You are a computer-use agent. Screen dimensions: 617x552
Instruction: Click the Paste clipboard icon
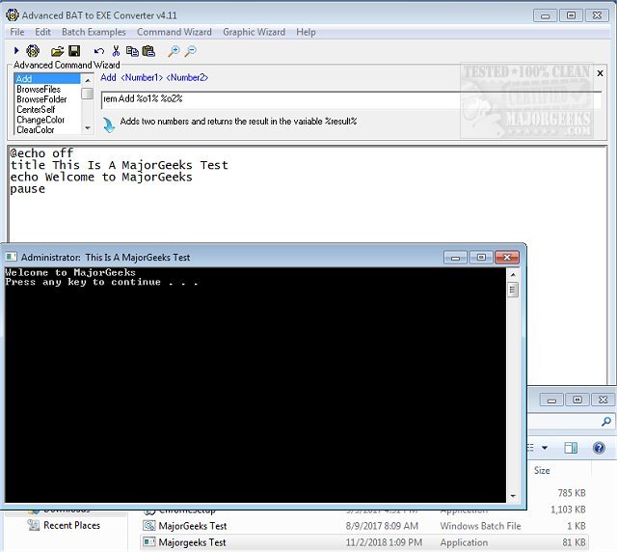(148, 51)
